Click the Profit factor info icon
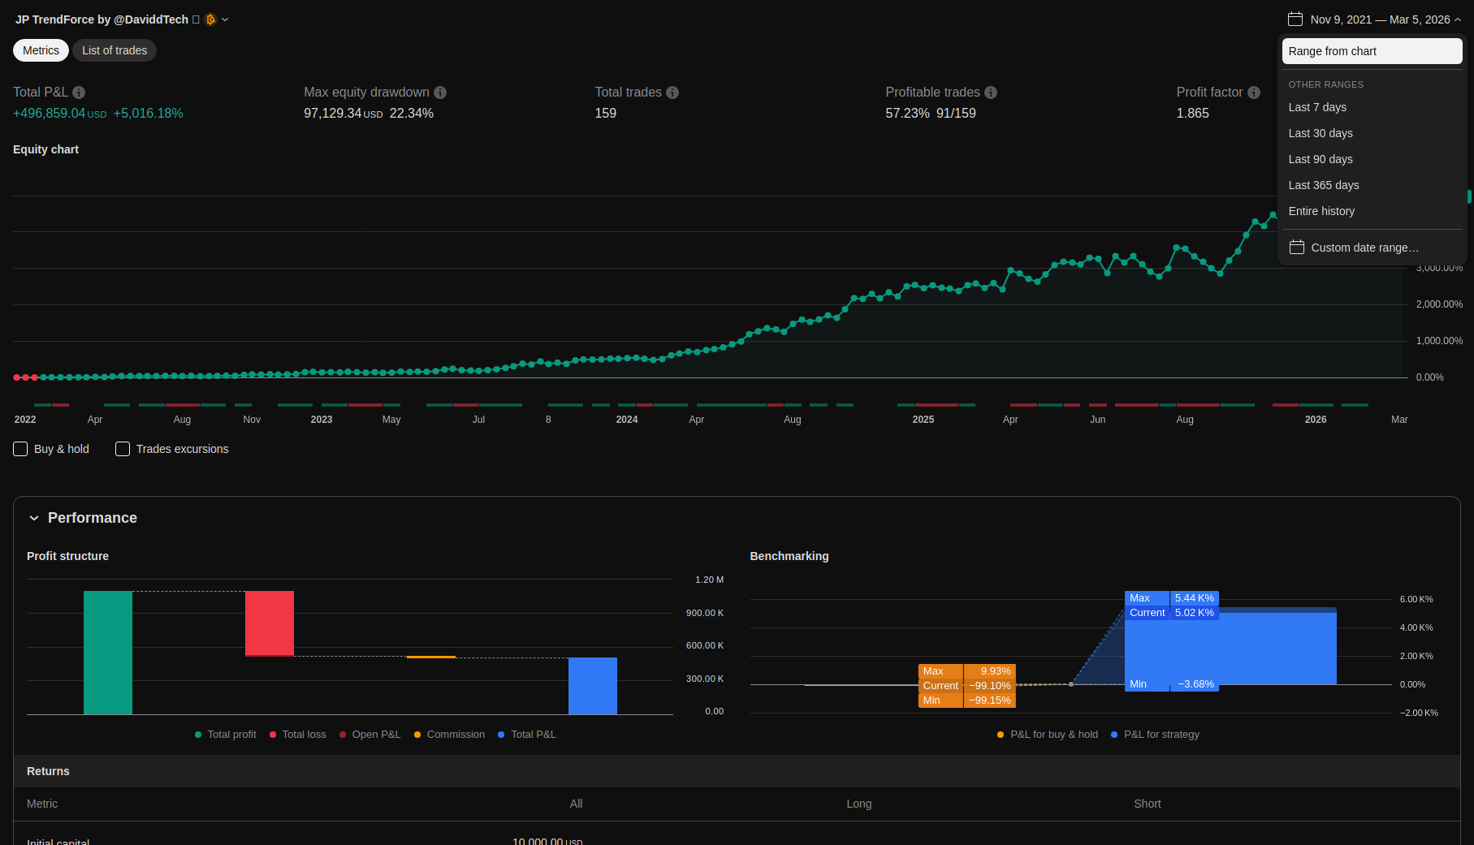Screen dimensions: 1474x845 tap(1254, 93)
